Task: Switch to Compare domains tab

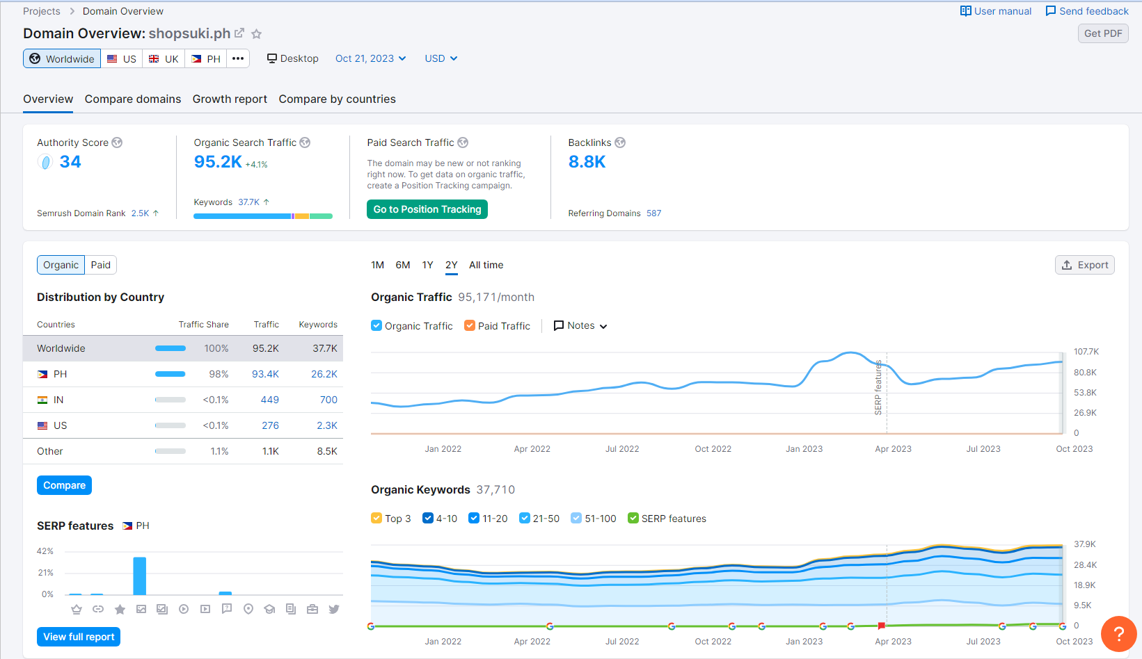Action: click(x=133, y=99)
